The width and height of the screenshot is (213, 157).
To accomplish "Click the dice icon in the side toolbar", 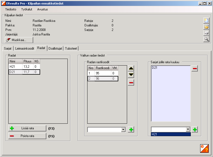I will (x=206, y=33).
